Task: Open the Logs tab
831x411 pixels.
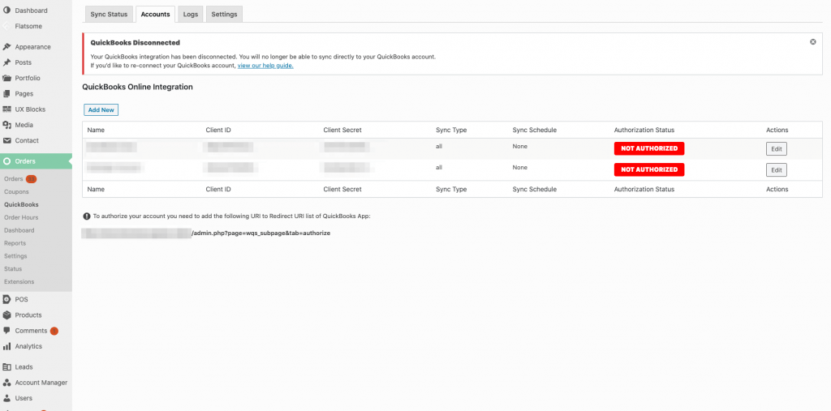Action: point(190,15)
